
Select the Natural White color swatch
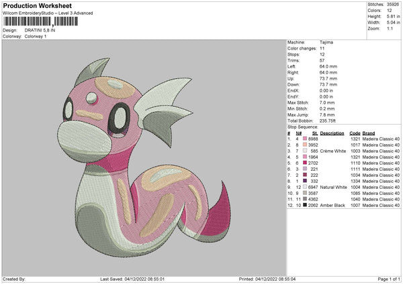click(305, 187)
